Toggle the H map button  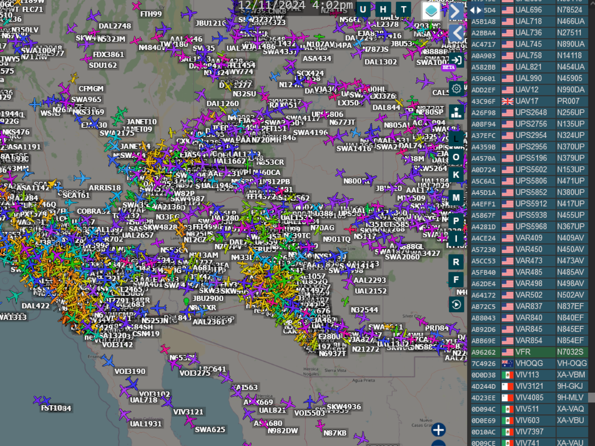(383, 9)
